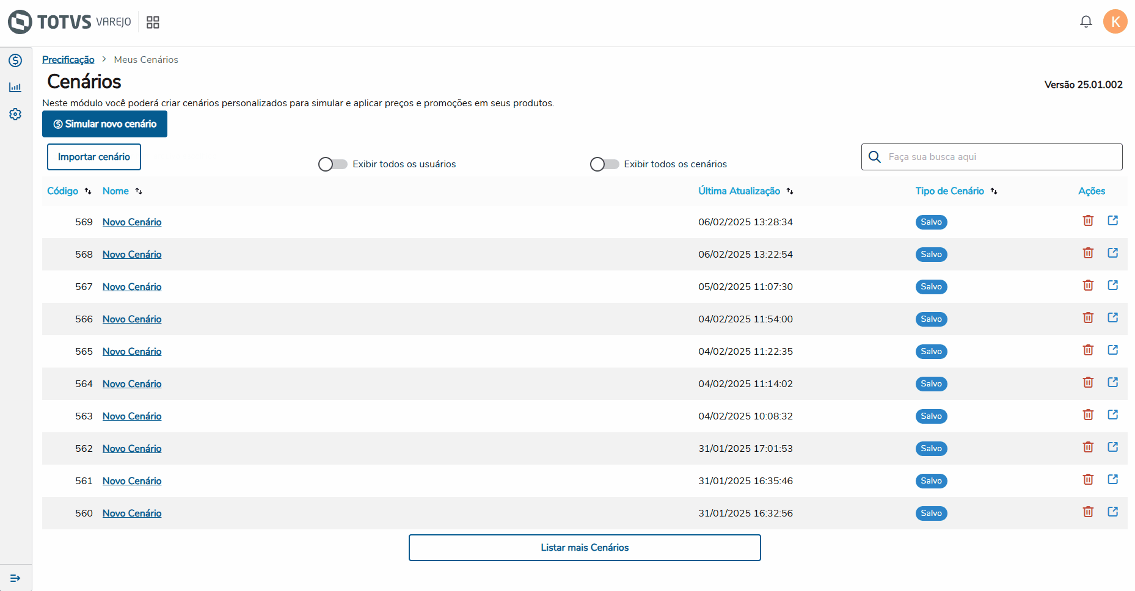Open Novo Cenário link for code 564

coord(132,384)
